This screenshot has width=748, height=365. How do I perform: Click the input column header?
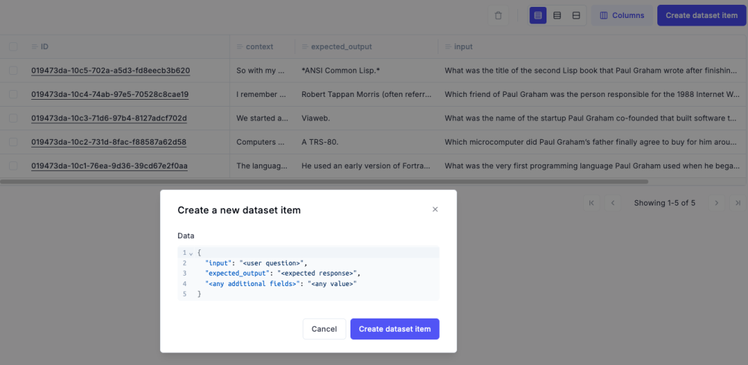pyautogui.click(x=463, y=47)
